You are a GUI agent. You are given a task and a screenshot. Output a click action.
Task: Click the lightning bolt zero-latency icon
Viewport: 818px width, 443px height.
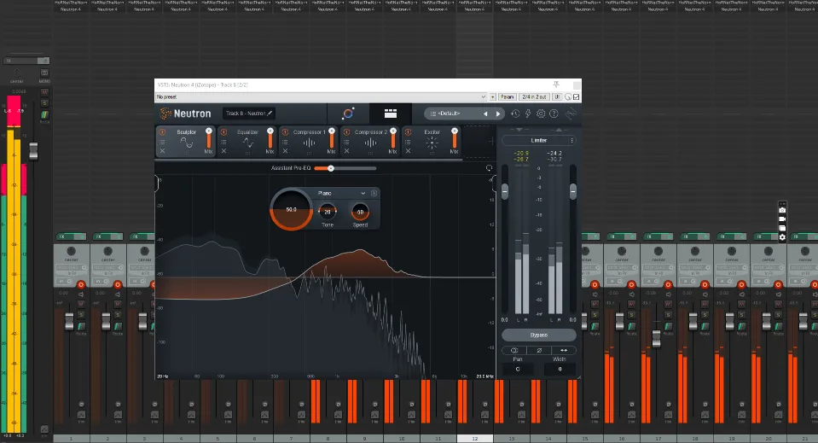[x=528, y=114]
